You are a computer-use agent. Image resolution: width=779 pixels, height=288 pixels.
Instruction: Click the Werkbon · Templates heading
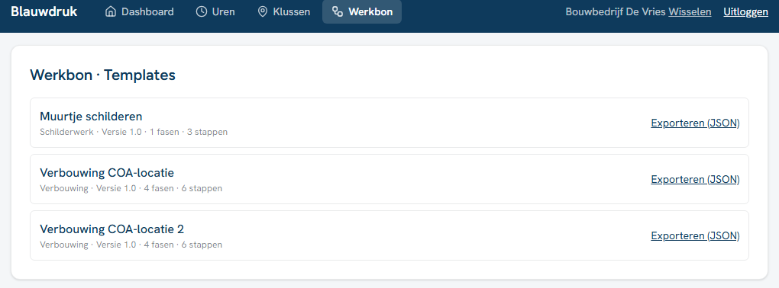click(x=102, y=75)
